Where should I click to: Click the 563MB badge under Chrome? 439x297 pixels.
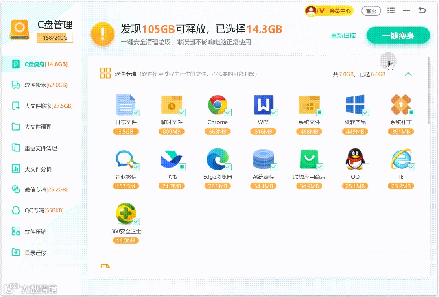tap(218, 131)
